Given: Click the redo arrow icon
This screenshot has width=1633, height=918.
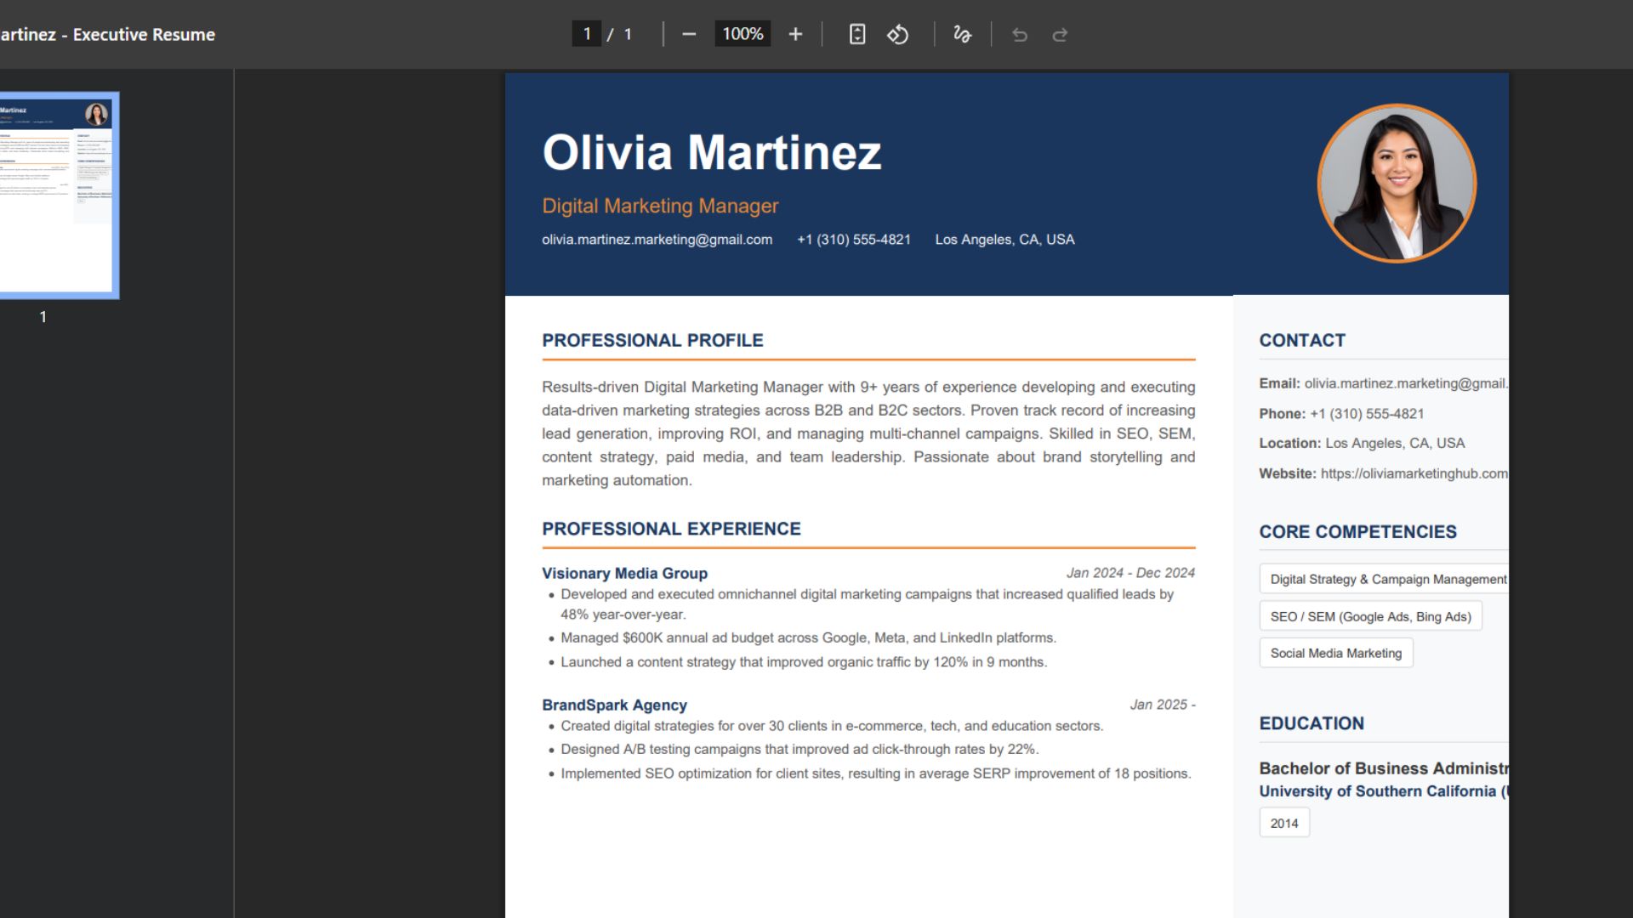Looking at the screenshot, I should point(1060,35).
